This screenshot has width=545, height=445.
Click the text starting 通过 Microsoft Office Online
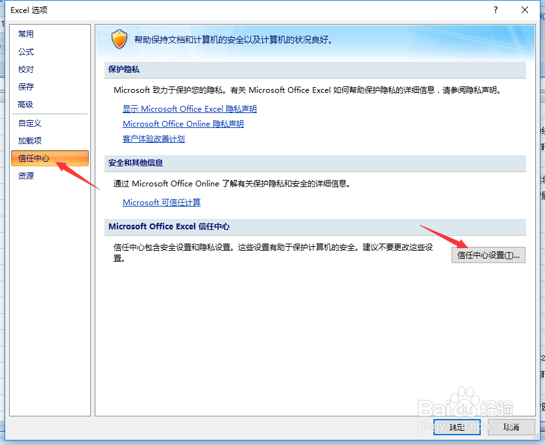[232, 184]
